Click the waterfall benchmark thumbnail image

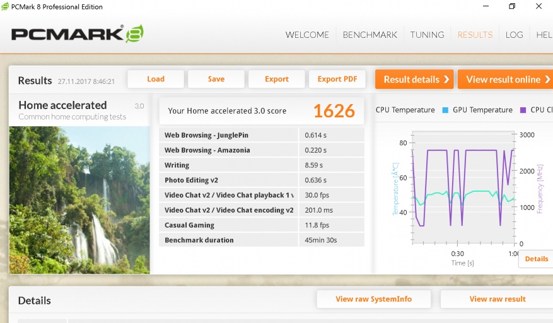[x=79, y=200]
